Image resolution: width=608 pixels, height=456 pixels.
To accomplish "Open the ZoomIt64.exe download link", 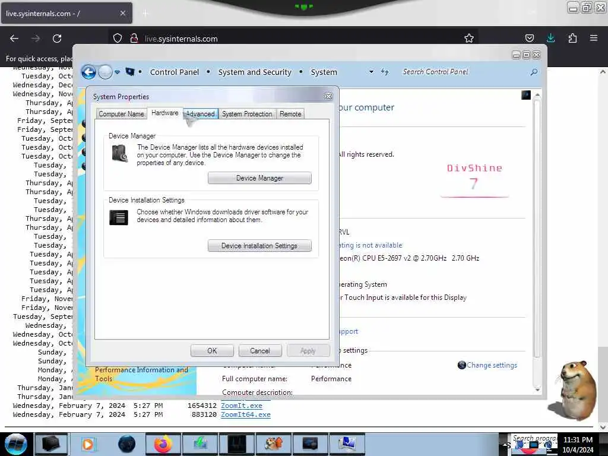I will 246,414.
